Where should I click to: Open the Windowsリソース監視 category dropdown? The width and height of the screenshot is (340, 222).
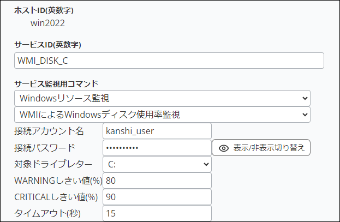(x=162, y=98)
